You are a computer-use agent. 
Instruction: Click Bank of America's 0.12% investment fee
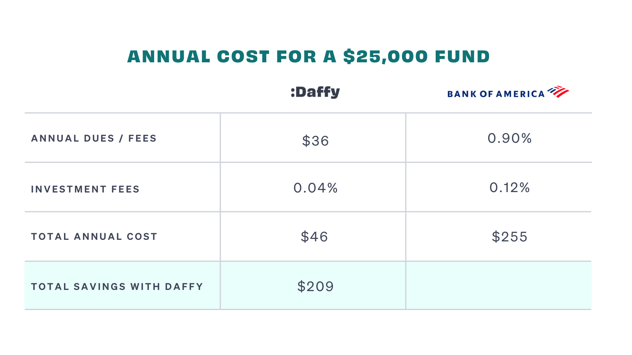[x=510, y=188]
